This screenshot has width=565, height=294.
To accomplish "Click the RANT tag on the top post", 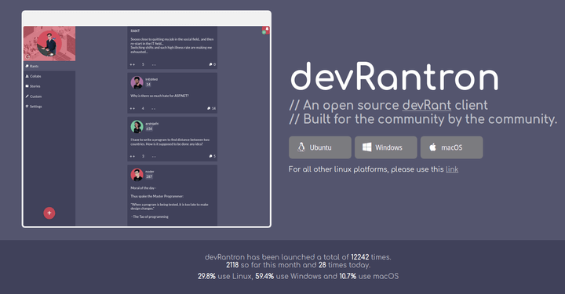I will pos(135,31).
